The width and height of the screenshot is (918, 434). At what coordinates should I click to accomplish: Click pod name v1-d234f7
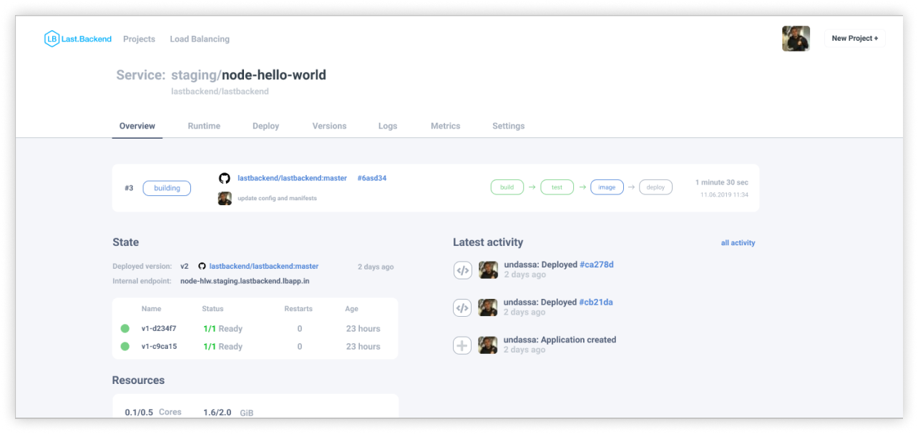159,329
